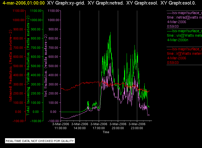Click the green legend line sample
The image size is (202, 148).
169,31
